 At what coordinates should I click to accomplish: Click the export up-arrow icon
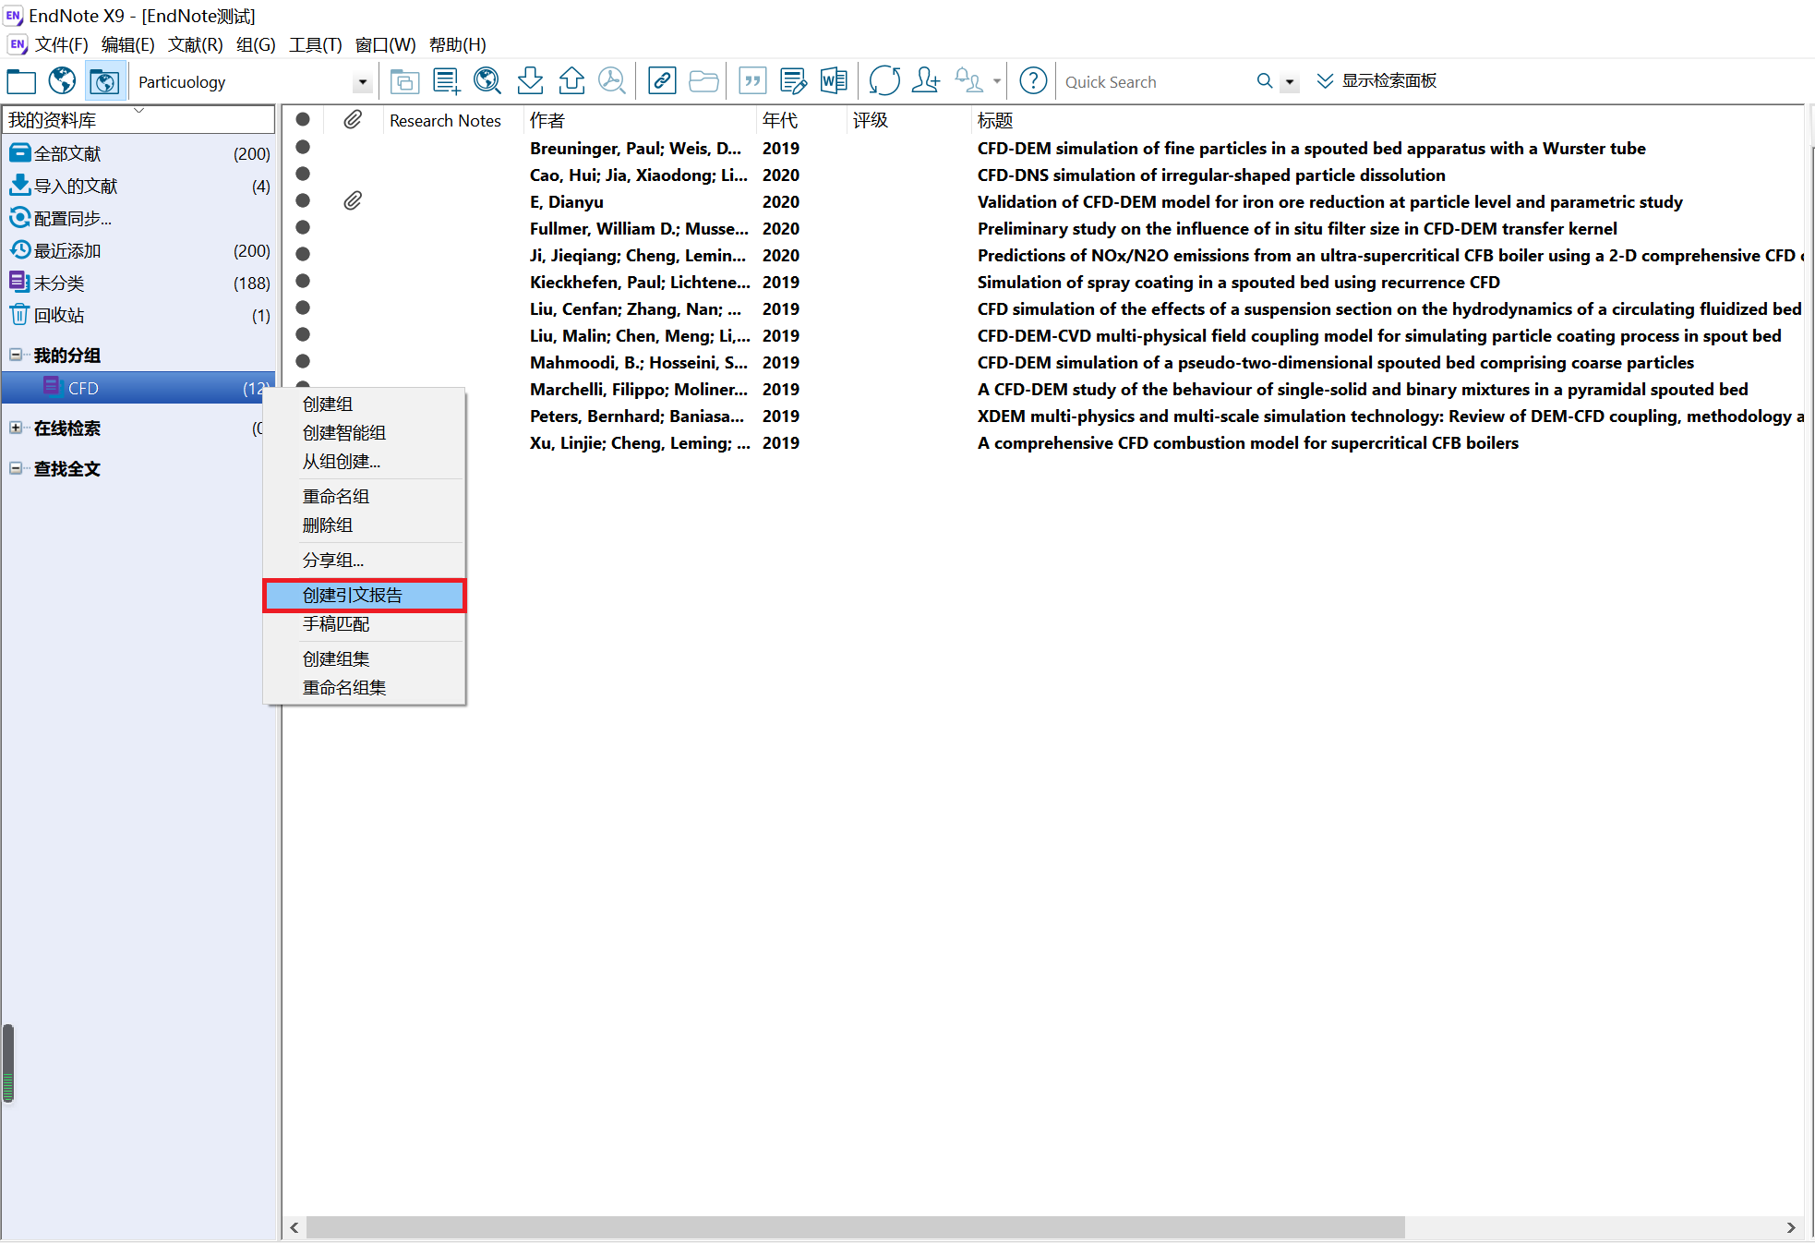click(571, 81)
